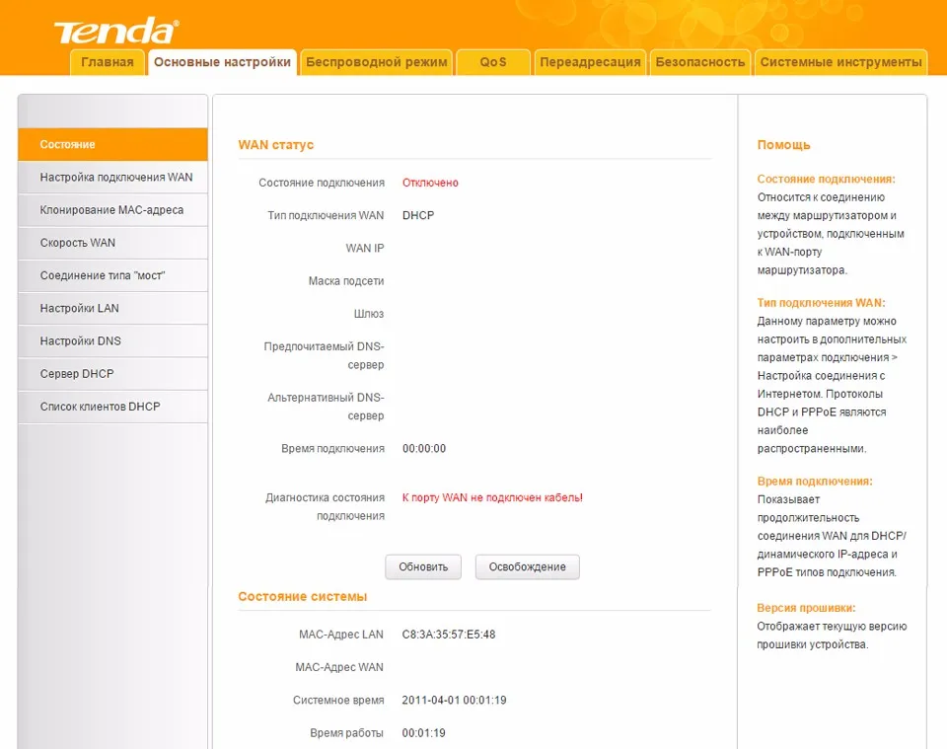Image resolution: width=947 pixels, height=749 pixels.
Task: Click the uptime value 00:01:19
Action: pyautogui.click(x=423, y=732)
